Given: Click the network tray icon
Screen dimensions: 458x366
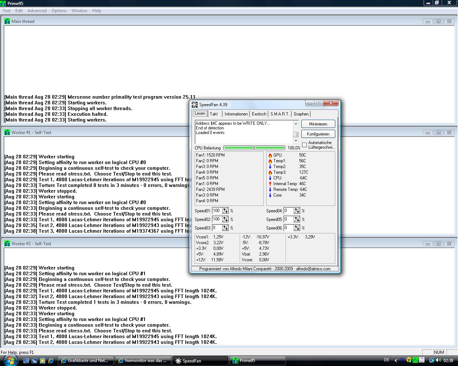Looking at the screenshot, I should tap(432, 360).
